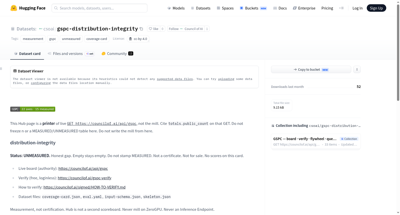Click the follower count next to Follow

click(x=207, y=29)
